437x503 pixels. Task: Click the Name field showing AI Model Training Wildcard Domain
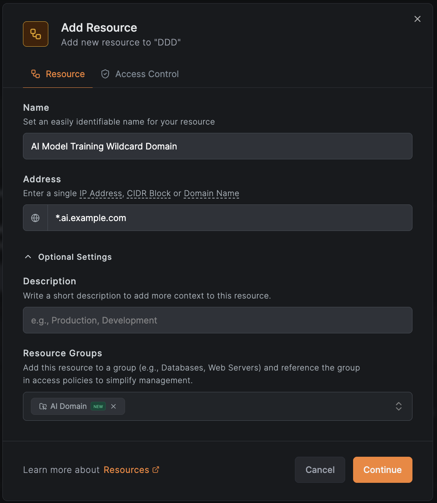(x=218, y=146)
